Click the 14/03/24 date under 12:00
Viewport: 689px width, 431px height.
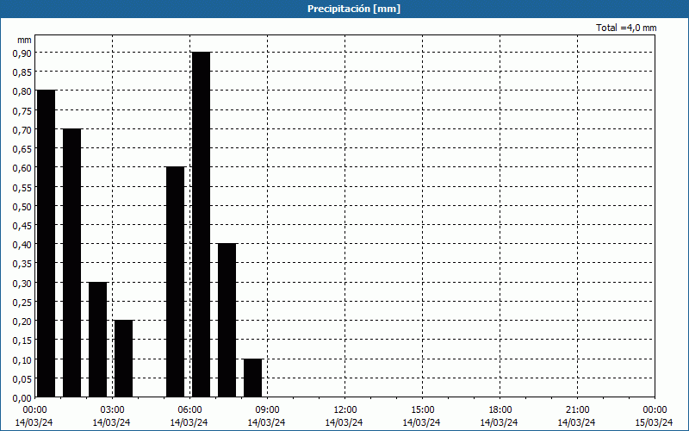click(x=344, y=422)
